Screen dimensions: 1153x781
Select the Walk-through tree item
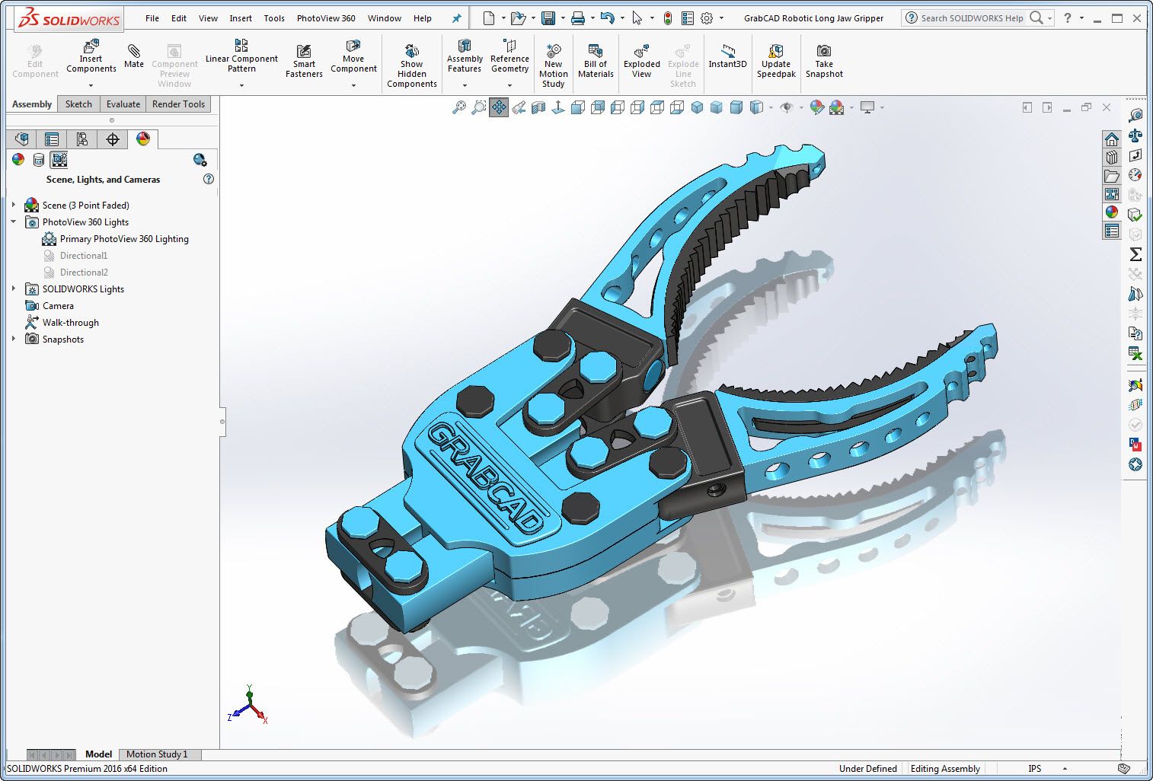(x=62, y=323)
